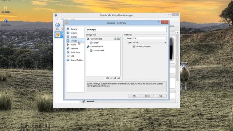Open the Shared Folders settings category
Image resolution: width=233 pixels, height=131 pixels.
click(75, 60)
